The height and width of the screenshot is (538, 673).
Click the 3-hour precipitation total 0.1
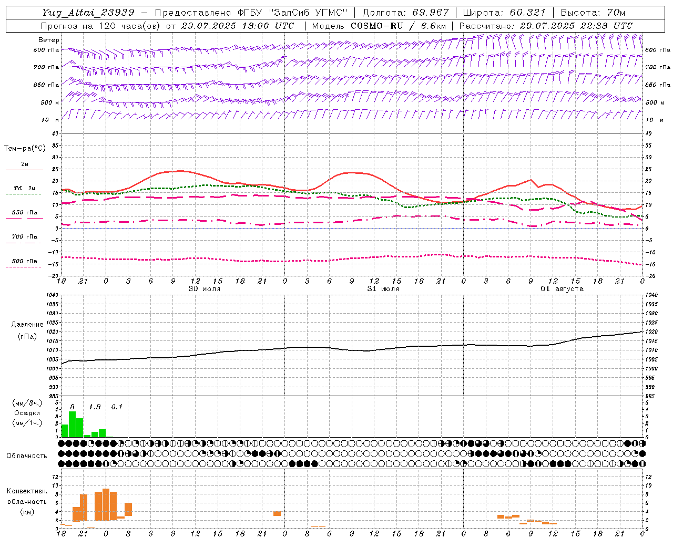click(117, 407)
